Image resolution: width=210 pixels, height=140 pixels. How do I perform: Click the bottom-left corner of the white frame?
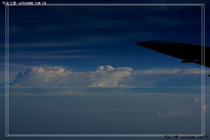click(x=7, y=135)
